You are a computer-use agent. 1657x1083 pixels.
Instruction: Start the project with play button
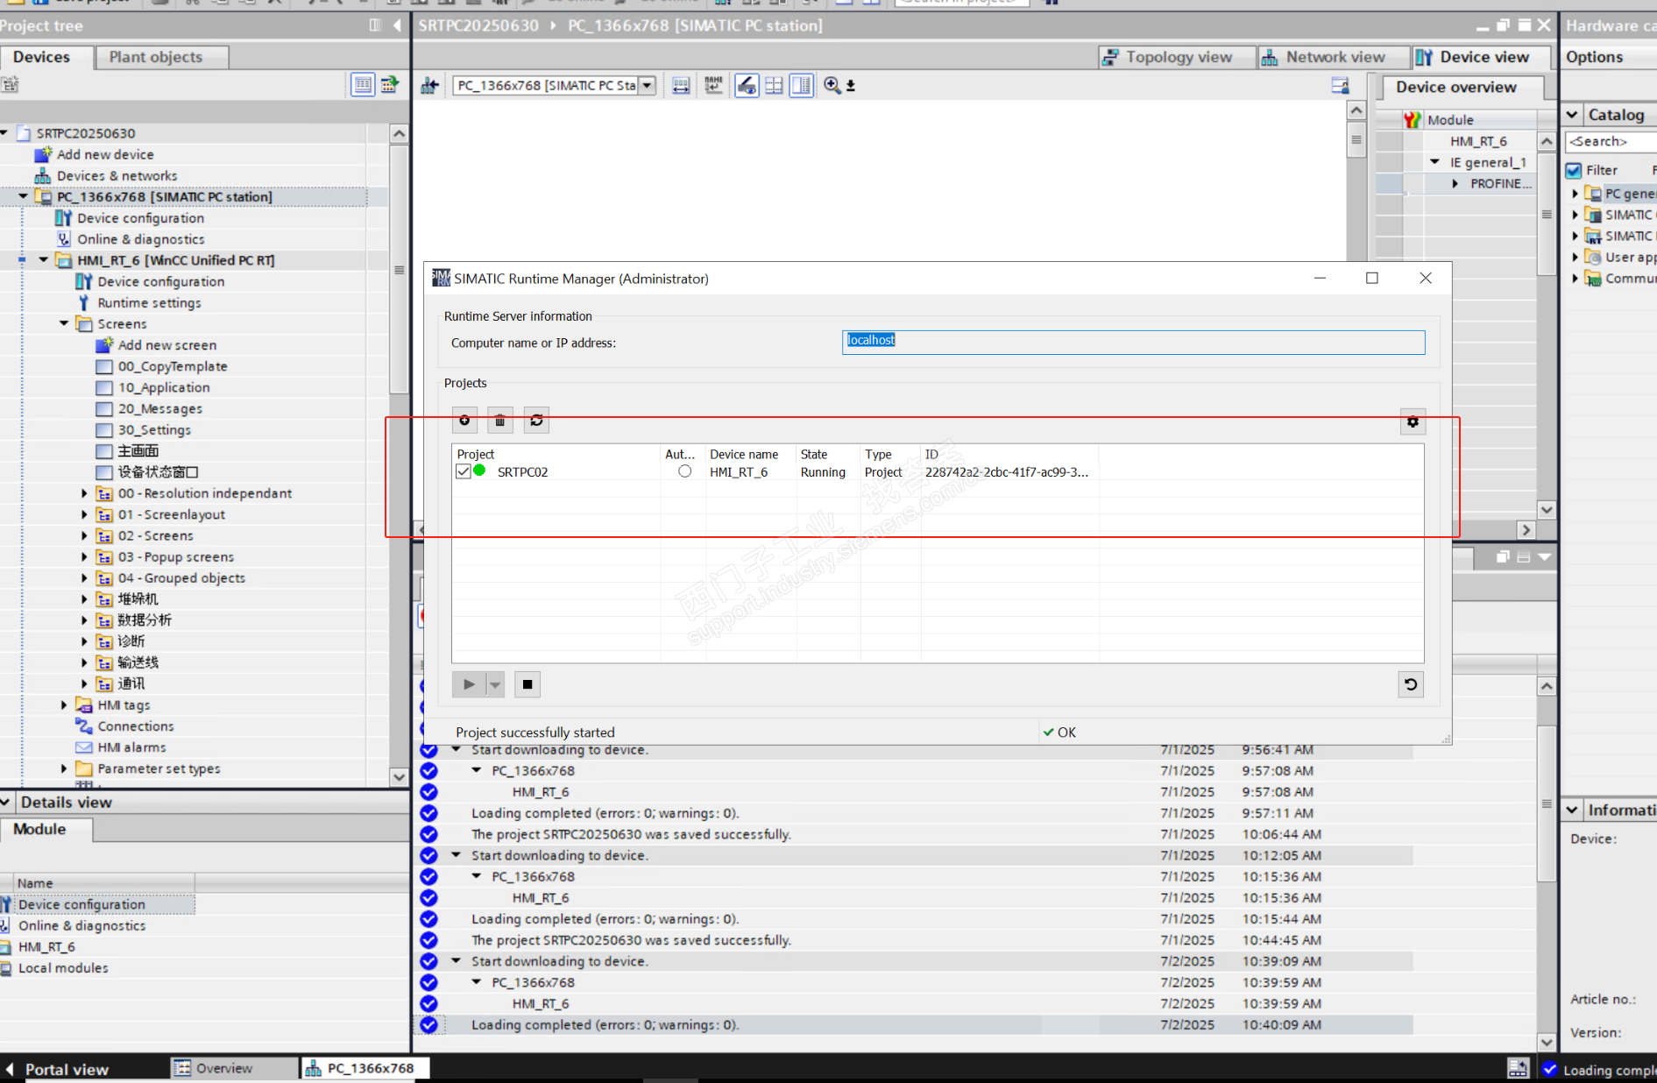(x=469, y=684)
